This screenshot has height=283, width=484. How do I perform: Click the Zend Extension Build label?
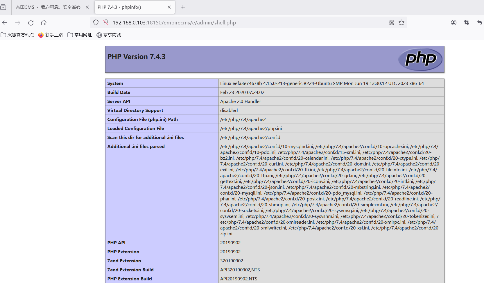click(130, 270)
